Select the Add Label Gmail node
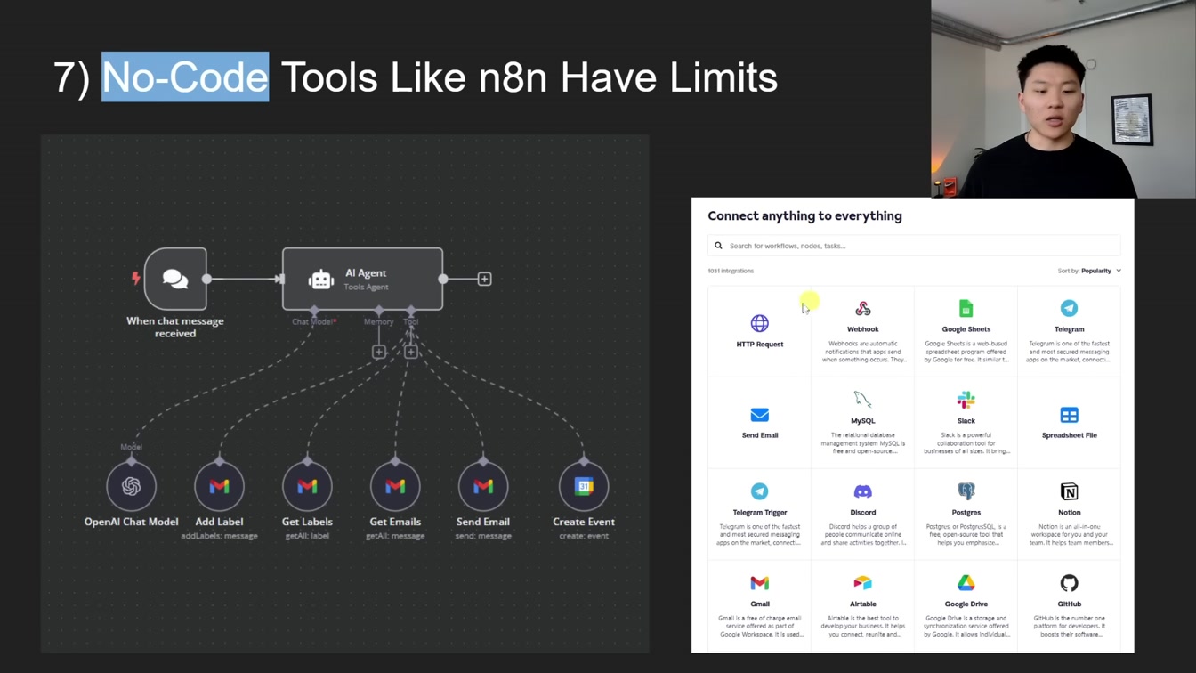Screen dimensions: 1196x673 click(x=219, y=486)
